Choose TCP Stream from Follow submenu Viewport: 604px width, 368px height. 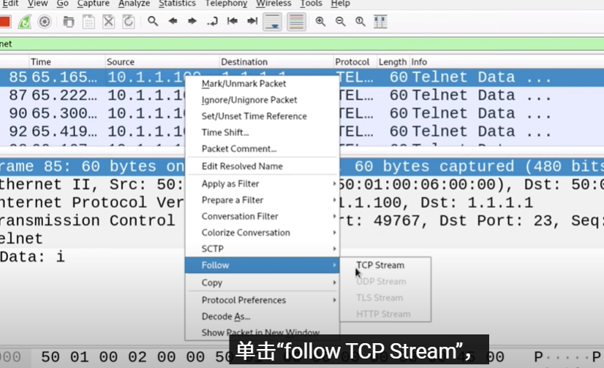pos(380,265)
